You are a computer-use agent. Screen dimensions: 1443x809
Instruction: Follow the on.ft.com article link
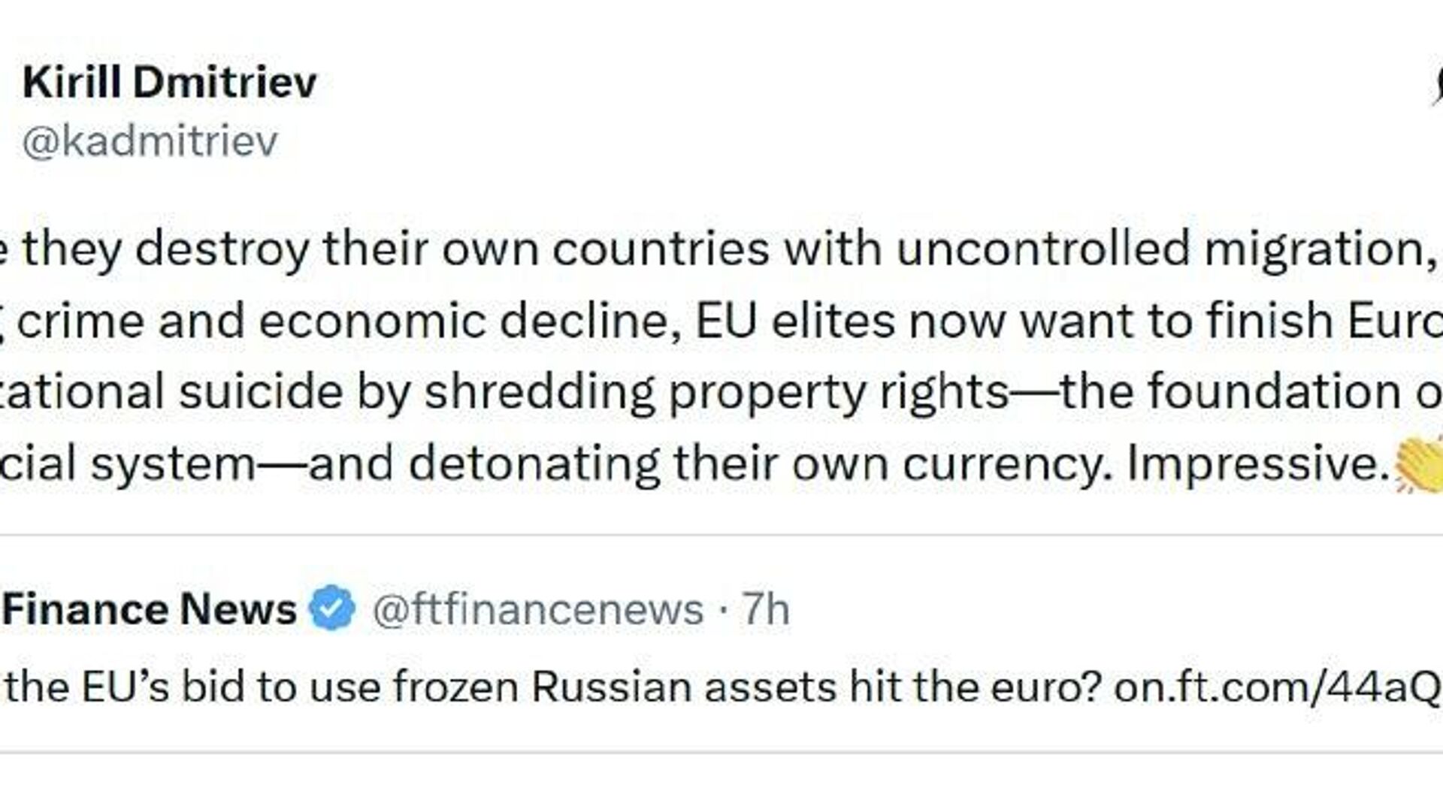1276,687
